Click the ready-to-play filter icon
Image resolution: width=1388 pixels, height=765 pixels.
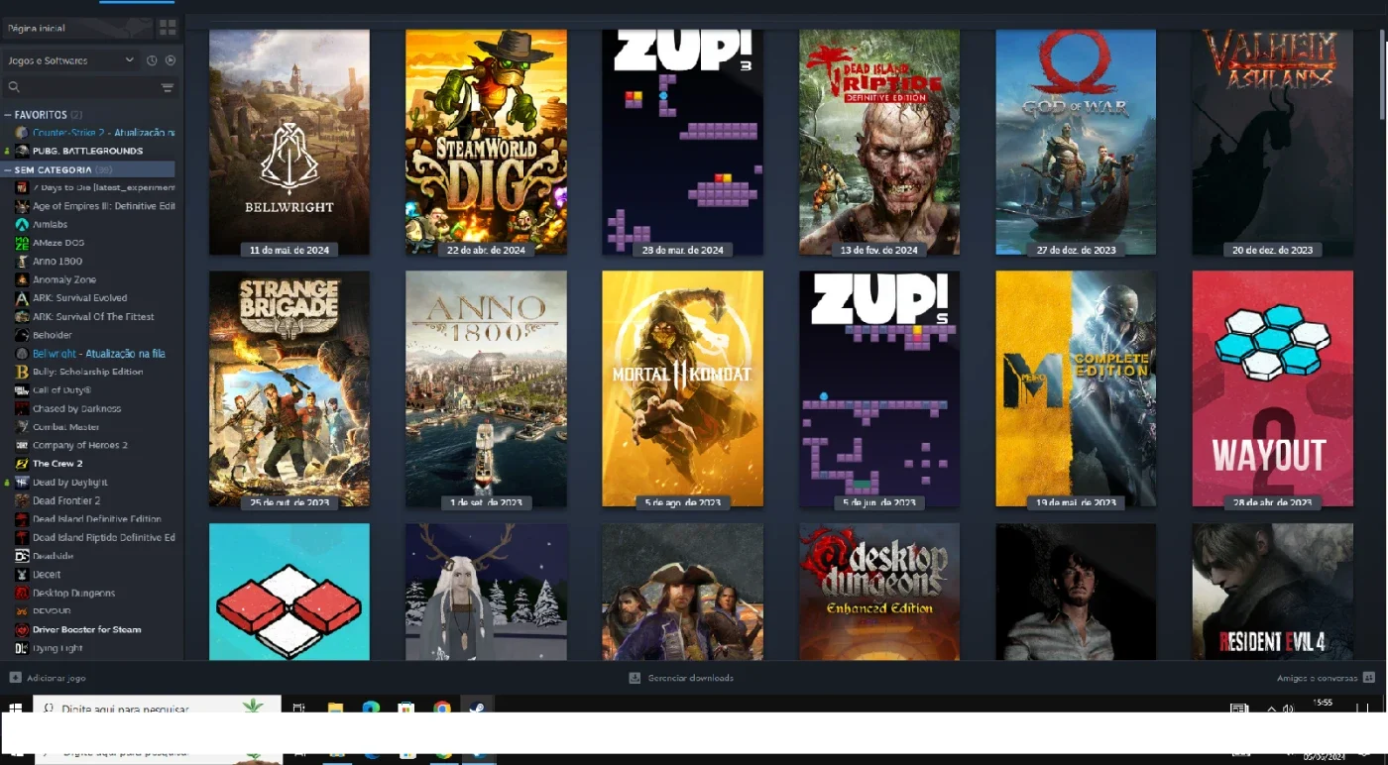(171, 60)
